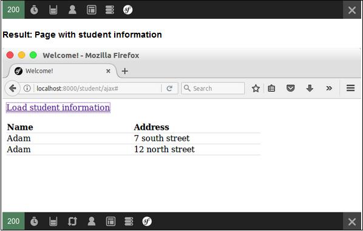The width and height of the screenshot is (363, 231).
Task: Click the 200 status code in bottom toolbar
Action: (13, 221)
